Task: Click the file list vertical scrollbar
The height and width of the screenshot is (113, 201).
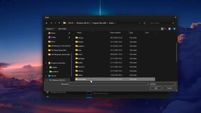Action: coord(177,52)
